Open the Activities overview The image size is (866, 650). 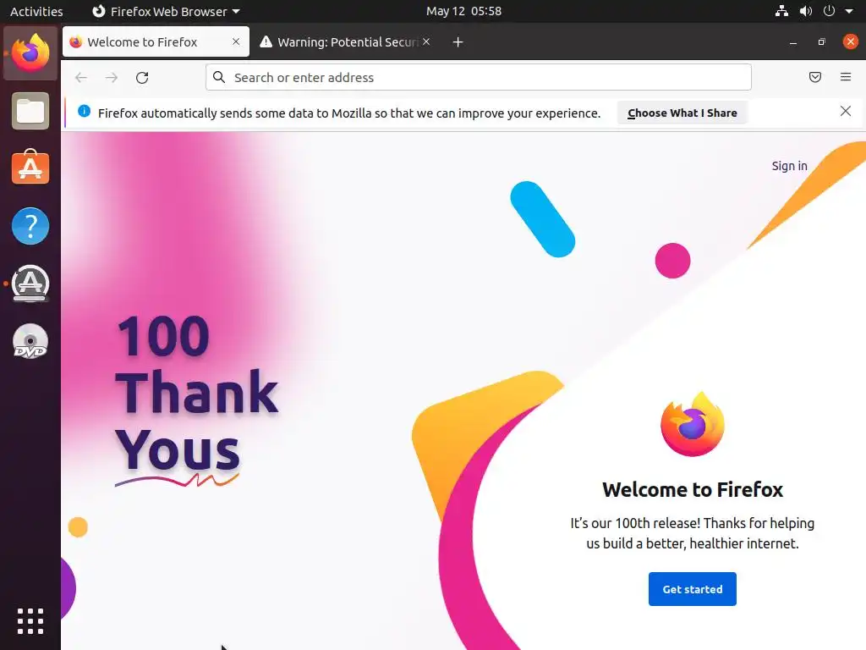coord(36,11)
